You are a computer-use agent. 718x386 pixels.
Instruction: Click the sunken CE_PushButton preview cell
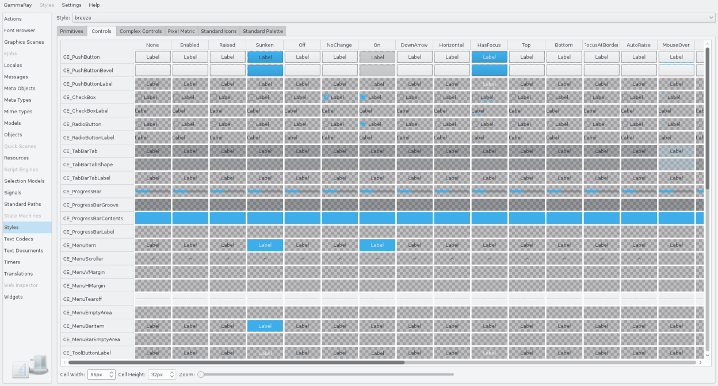coord(265,57)
